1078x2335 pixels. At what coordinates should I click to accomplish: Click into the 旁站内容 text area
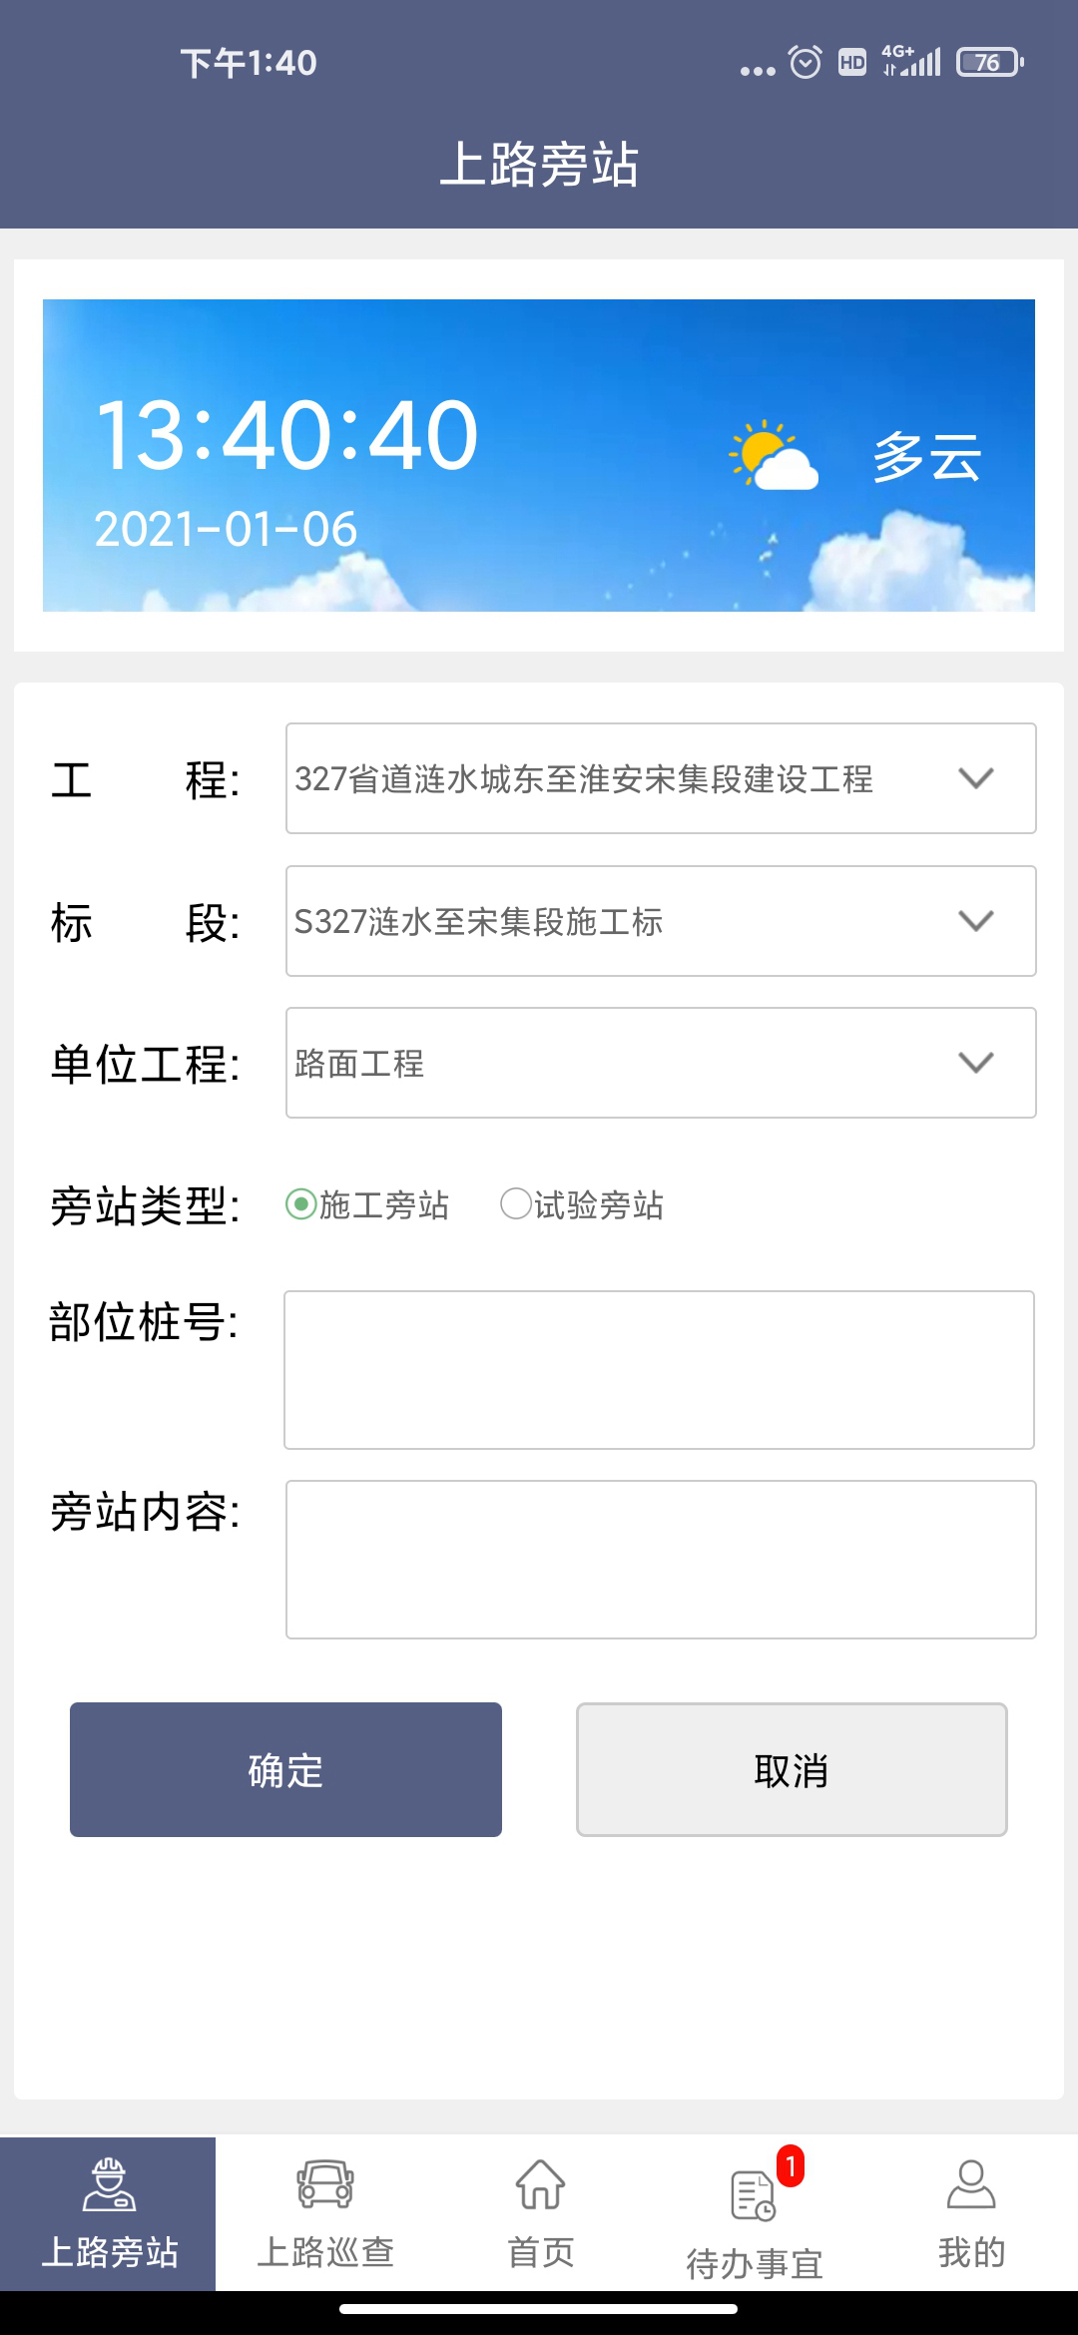pos(660,1559)
